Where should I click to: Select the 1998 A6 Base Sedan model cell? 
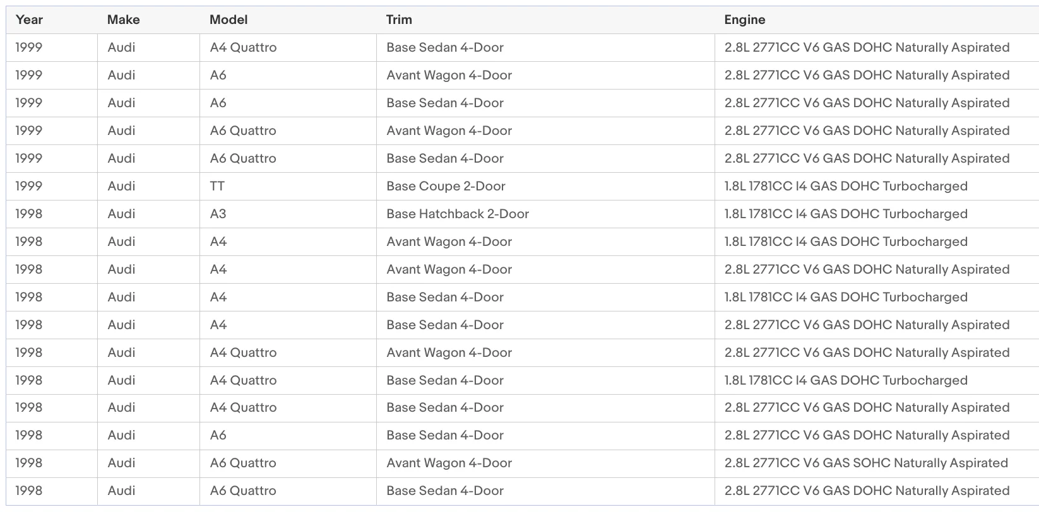point(288,435)
